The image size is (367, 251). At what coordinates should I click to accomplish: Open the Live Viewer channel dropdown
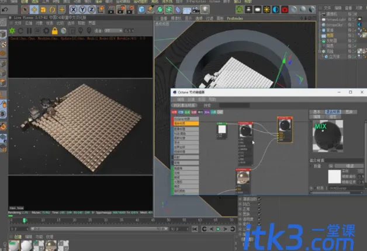(114, 30)
